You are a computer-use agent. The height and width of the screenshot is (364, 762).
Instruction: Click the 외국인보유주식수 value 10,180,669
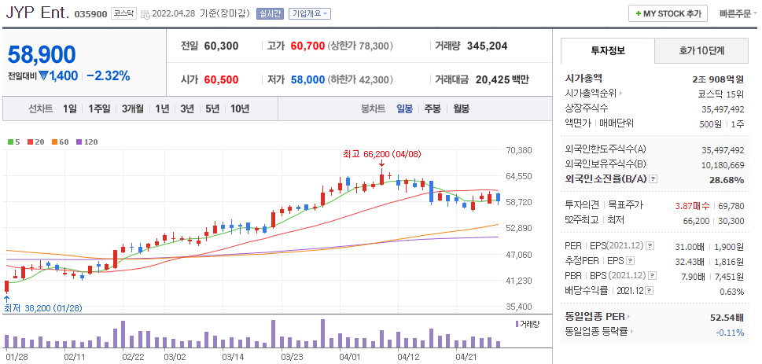coord(723,165)
